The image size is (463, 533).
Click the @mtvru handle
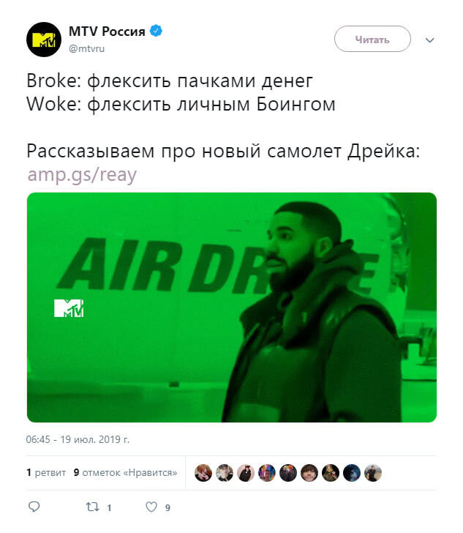click(x=86, y=48)
